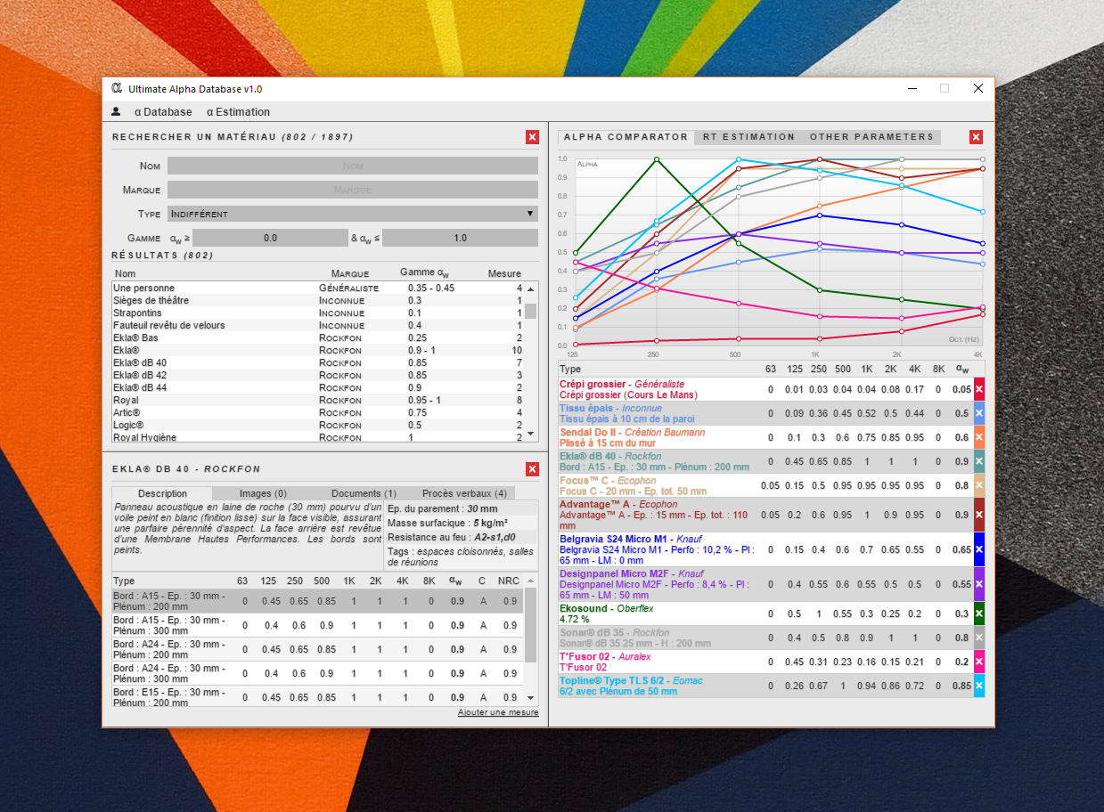Open the Procès verbaux (4) tab
1104x812 pixels.
pyautogui.click(x=464, y=493)
